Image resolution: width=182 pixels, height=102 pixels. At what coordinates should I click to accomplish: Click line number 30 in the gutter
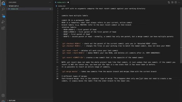(x=57, y=78)
